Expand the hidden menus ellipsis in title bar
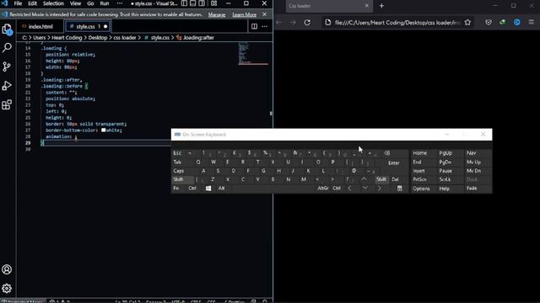The image size is (540, 303). click(120, 3)
